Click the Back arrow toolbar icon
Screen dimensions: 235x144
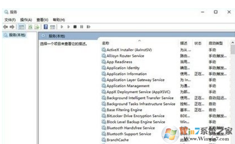pos(5,27)
